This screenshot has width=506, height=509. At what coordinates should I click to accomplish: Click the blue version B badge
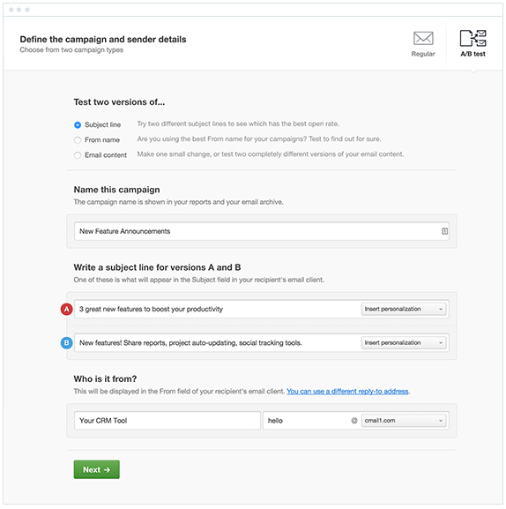(x=66, y=343)
